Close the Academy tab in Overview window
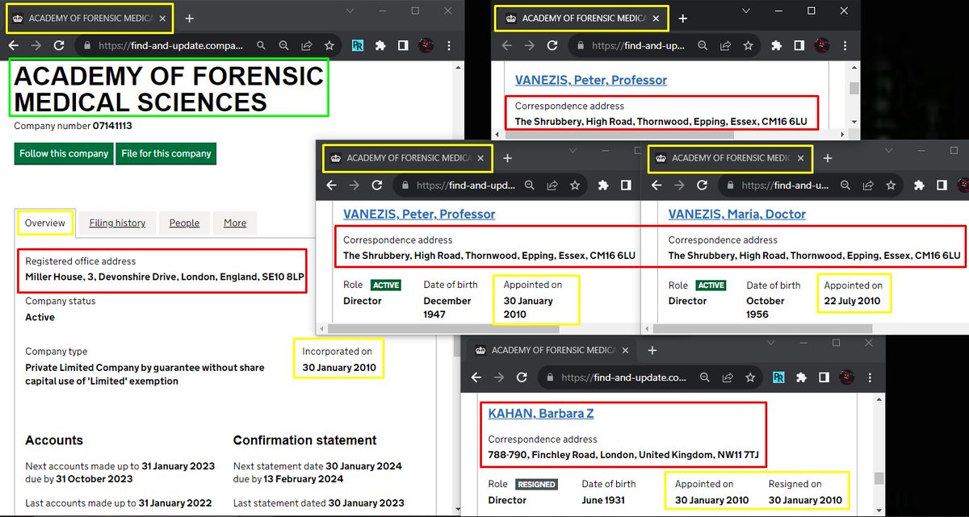969x517 pixels. tap(162, 18)
